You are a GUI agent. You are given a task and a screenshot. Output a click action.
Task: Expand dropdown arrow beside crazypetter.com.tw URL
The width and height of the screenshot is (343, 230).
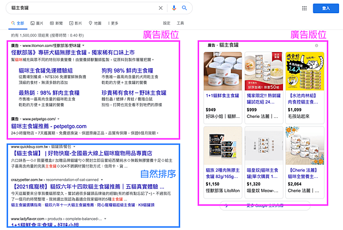click(102, 180)
